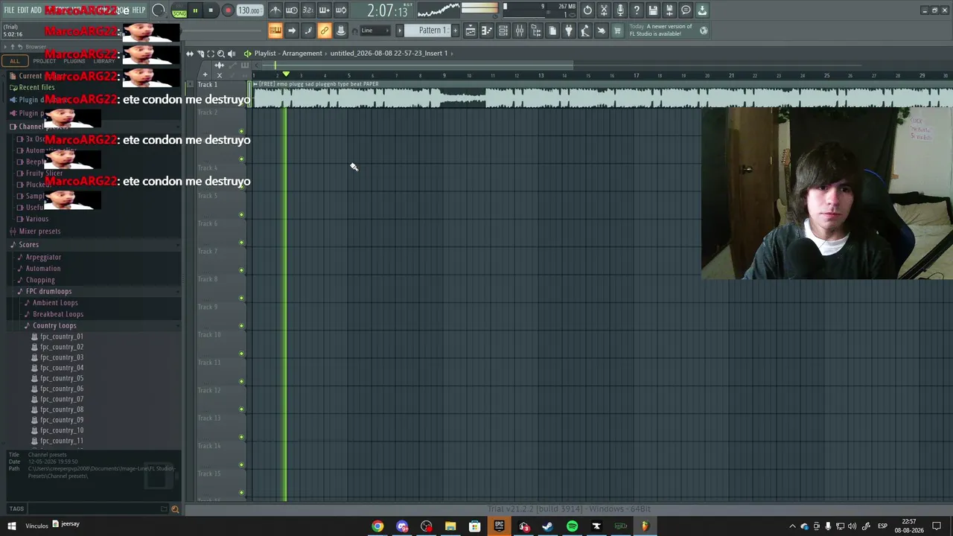
Task: Add a new pattern with plus button
Action: pos(456,31)
